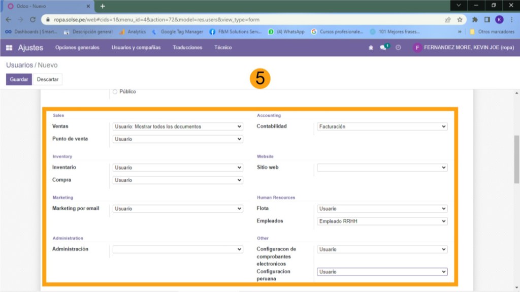
Task: Open the Técnico menu
Action: (x=223, y=47)
